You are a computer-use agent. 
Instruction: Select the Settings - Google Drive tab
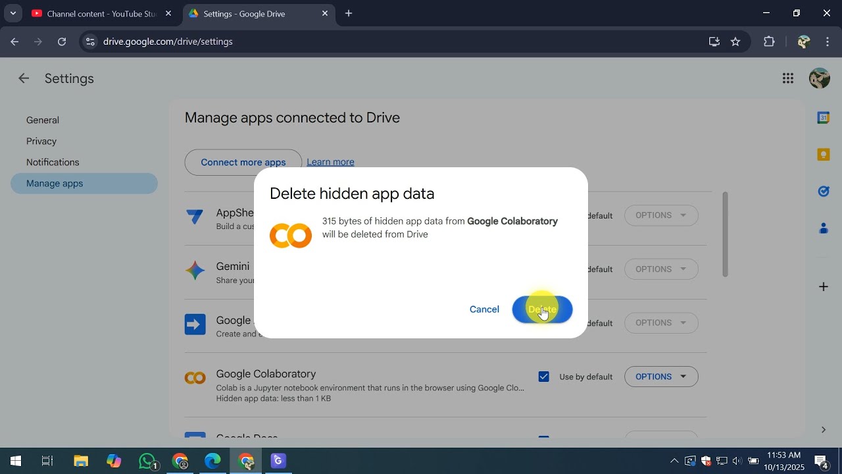point(260,13)
